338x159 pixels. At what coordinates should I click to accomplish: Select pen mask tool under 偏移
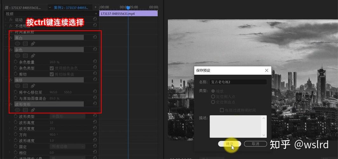point(33,86)
